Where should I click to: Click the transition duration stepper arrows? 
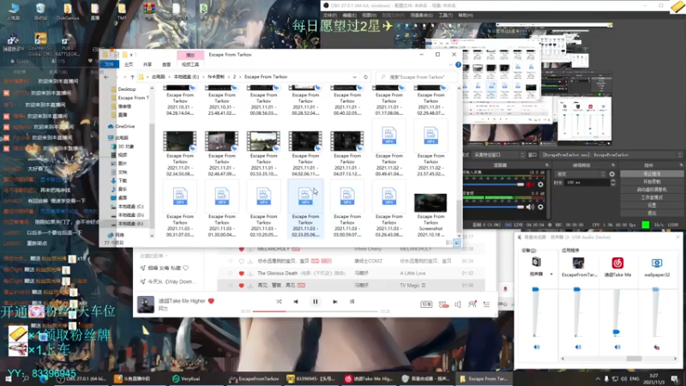(x=612, y=182)
